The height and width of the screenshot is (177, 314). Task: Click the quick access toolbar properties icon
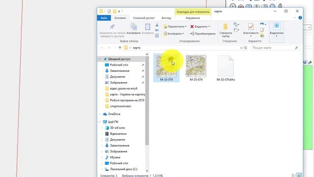coord(109,11)
